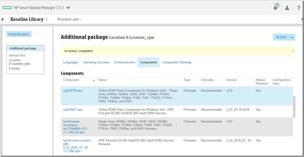Image resolution: width=304 pixels, height=157 pixels.
Task: Open the cp029738.exe component link
Action: coord(73,90)
